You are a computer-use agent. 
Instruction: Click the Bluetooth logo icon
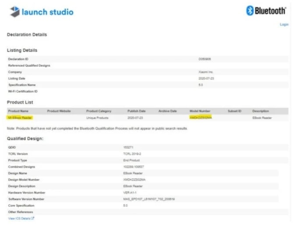250,11
